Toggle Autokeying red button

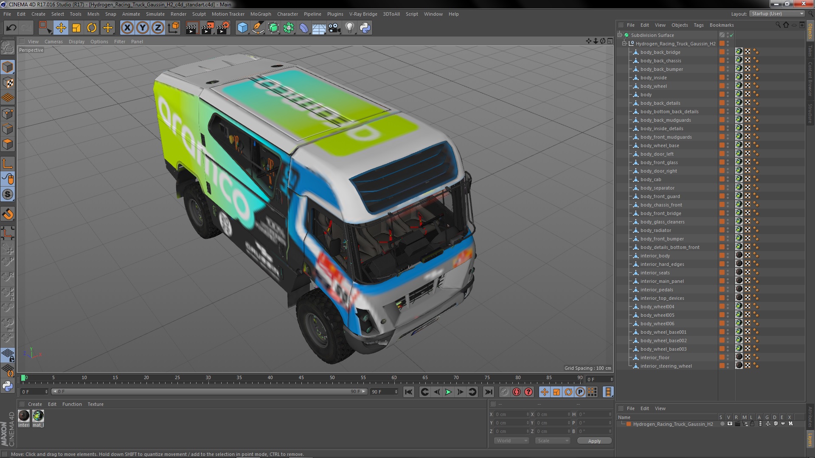[516, 392]
